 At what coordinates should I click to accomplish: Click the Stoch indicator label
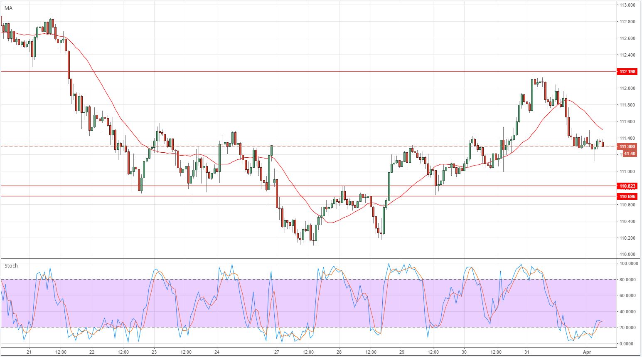[x=11, y=265]
